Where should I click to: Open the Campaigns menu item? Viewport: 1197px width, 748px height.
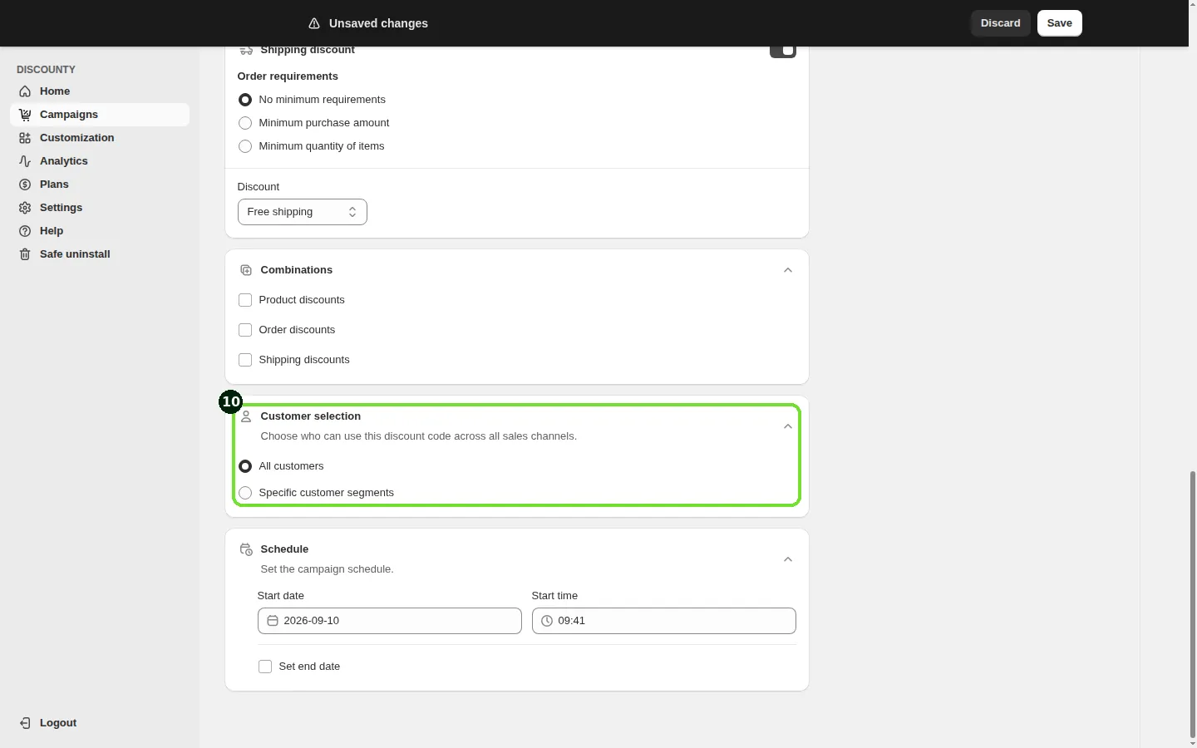100,115
